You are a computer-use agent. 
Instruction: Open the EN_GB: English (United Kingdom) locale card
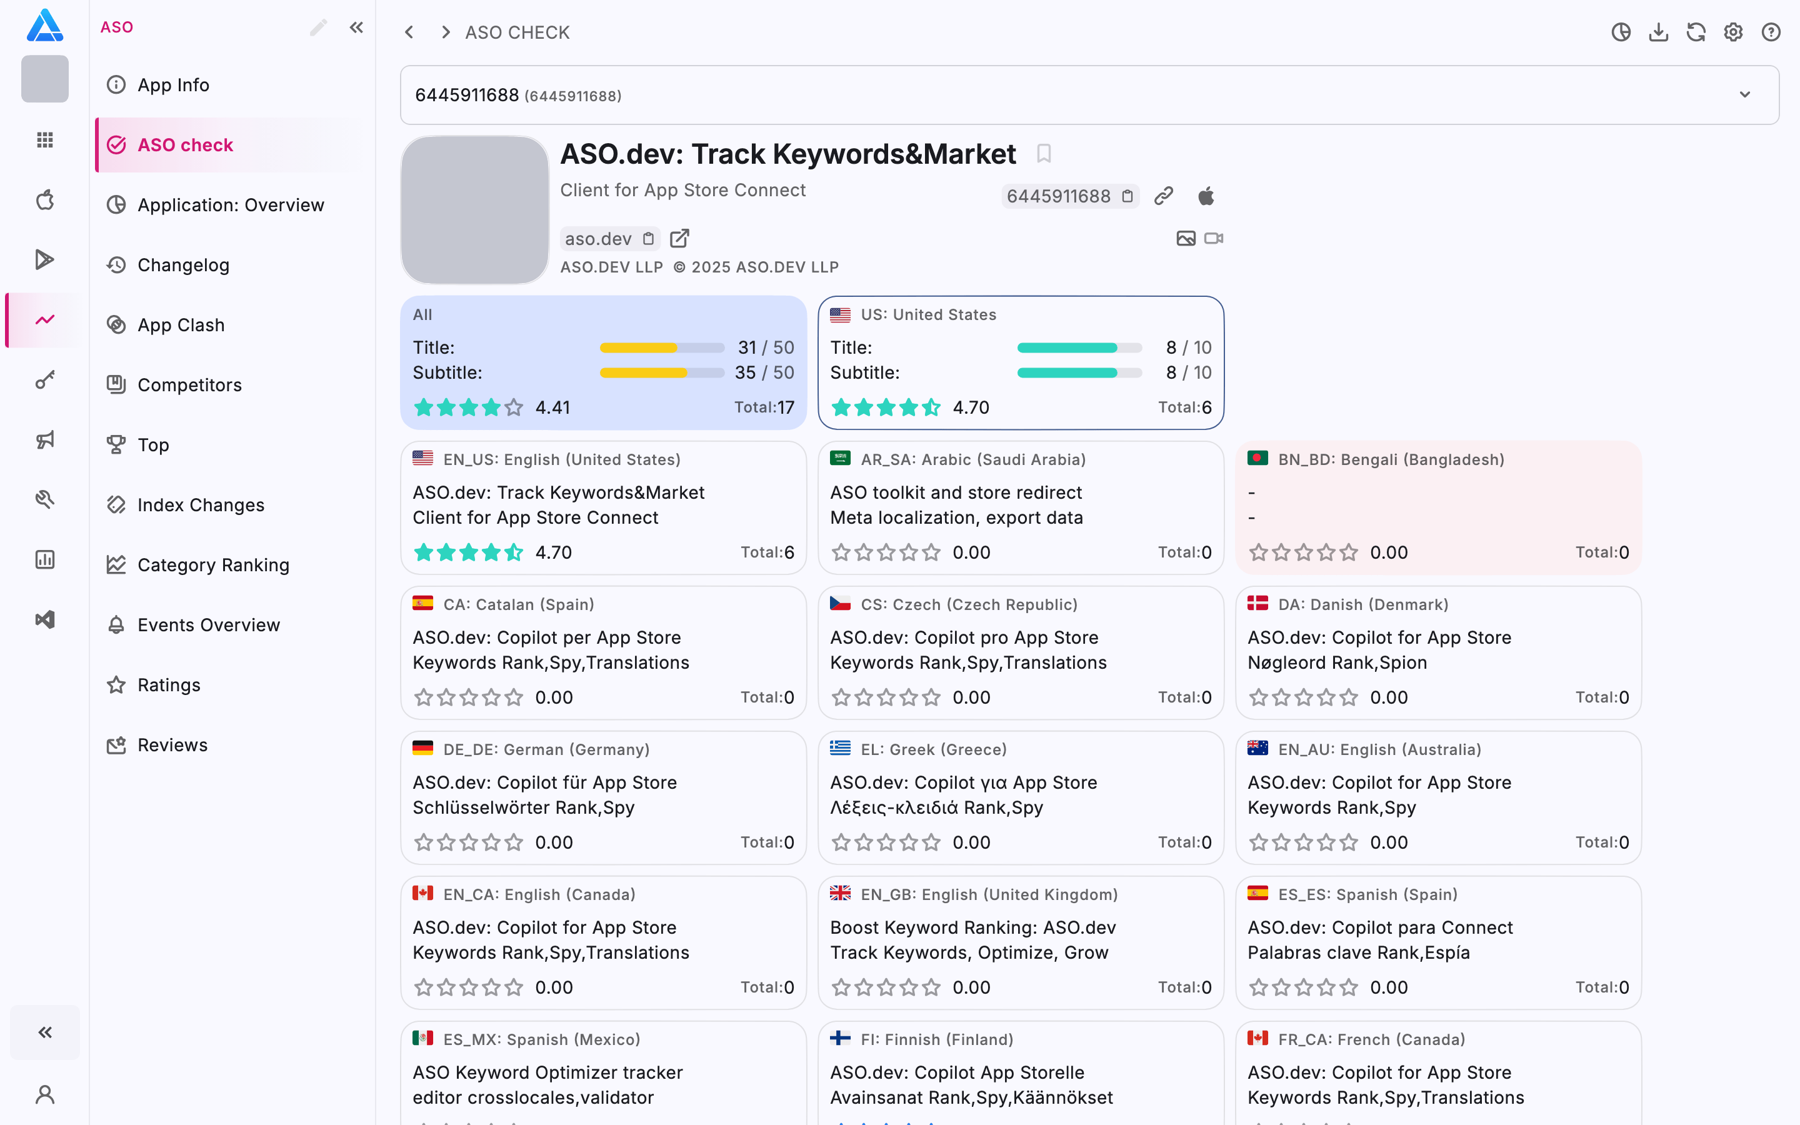tap(1021, 942)
